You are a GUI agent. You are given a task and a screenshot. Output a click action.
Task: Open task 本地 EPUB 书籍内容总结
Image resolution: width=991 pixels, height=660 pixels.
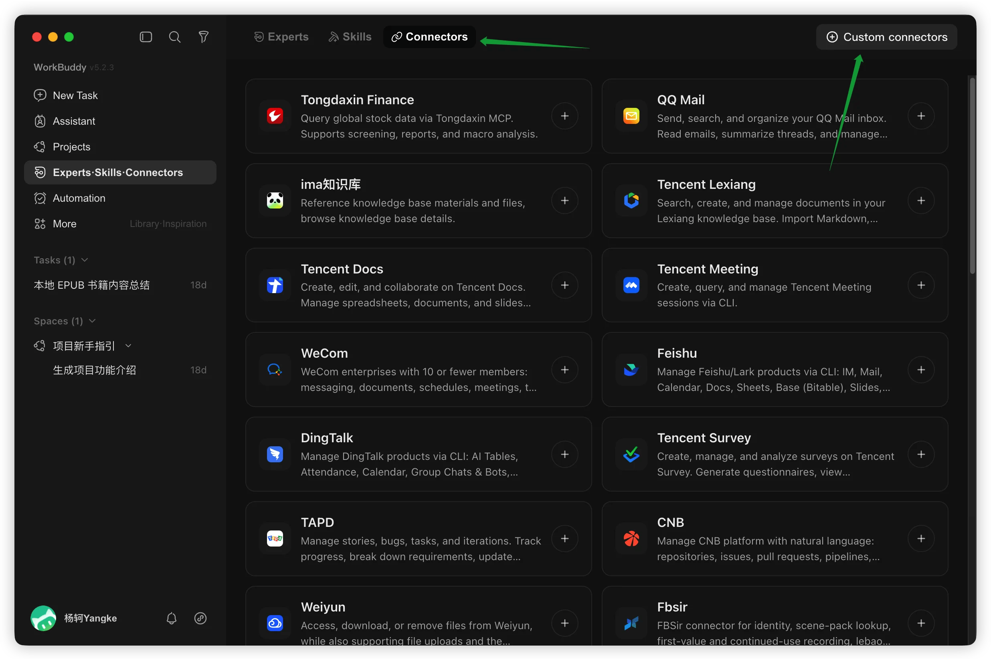pos(120,285)
